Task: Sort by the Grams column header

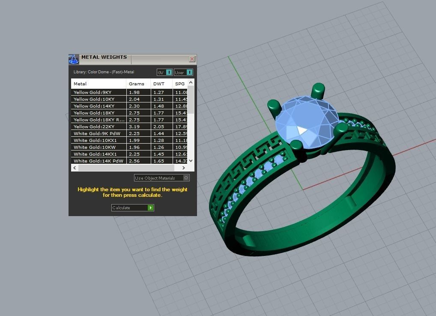Action: click(138, 84)
